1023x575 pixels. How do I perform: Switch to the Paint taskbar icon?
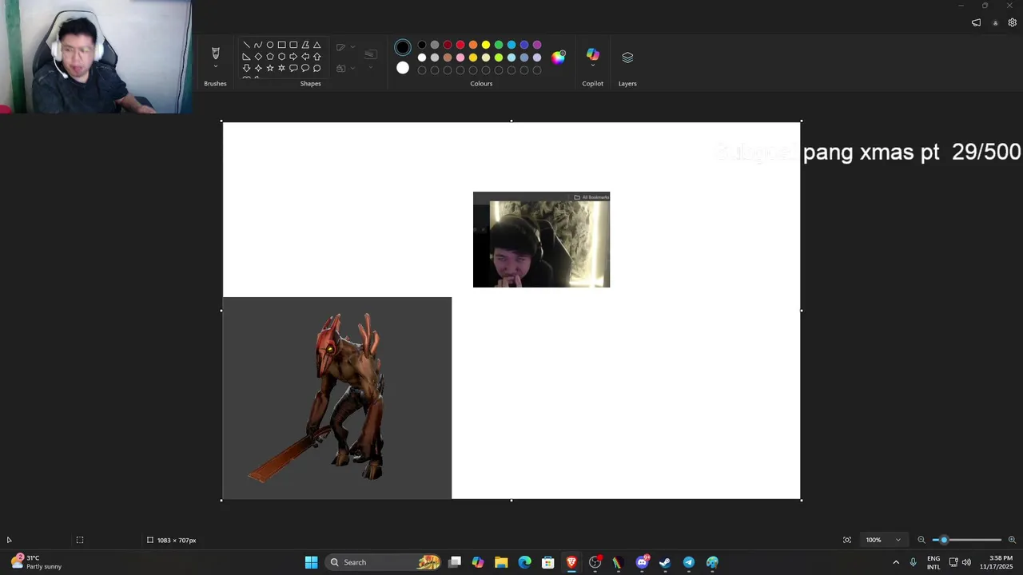click(712, 562)
